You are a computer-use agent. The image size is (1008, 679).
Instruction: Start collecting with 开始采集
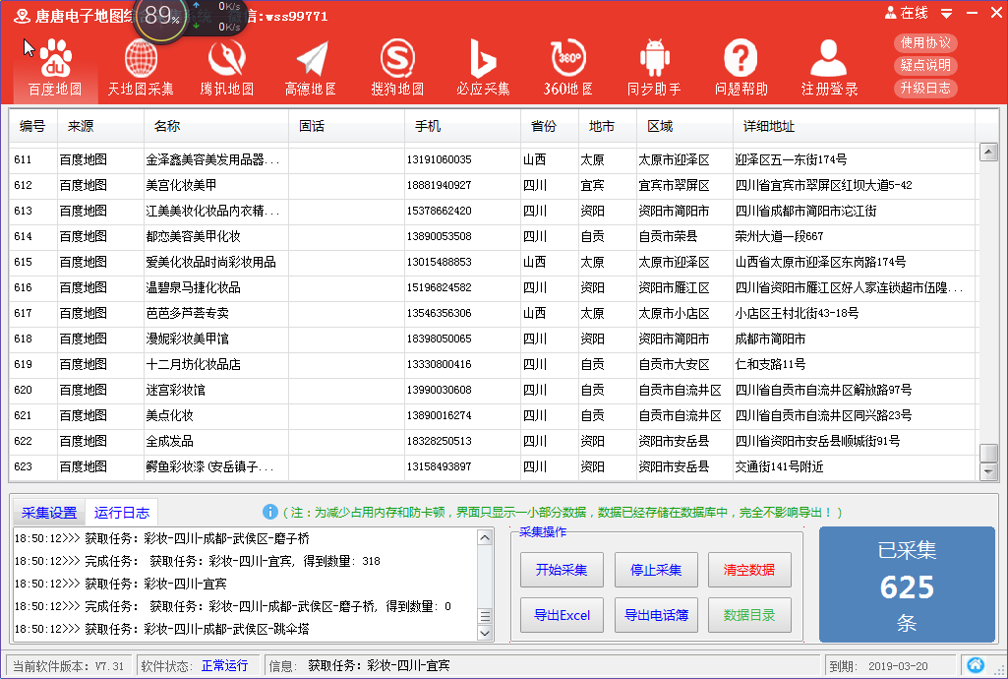pos(562,570)
